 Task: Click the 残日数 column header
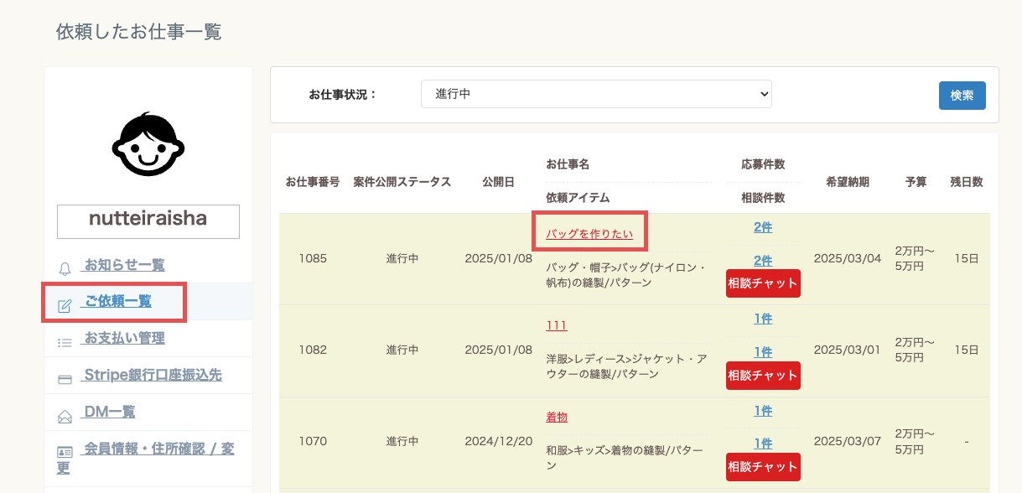coord(967,182)
